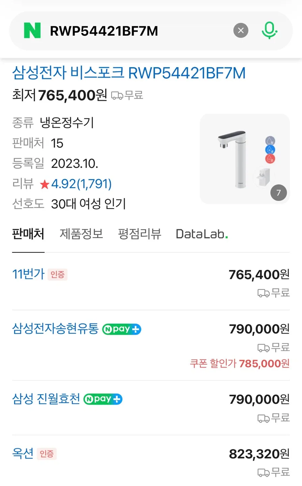This screenshot has height=486, width=302.
Task: Type in the RWP54421BF7M search field
Action: (135, 31)
